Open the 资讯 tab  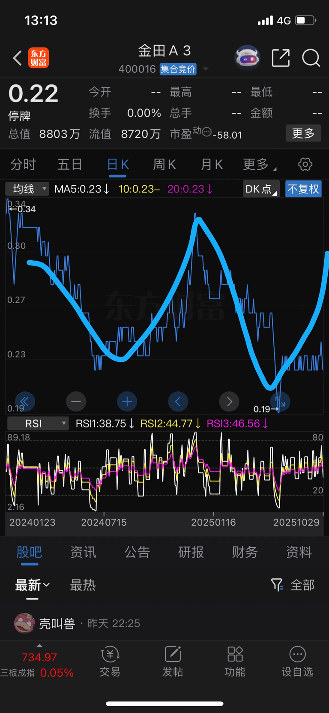tap(83, 552)
